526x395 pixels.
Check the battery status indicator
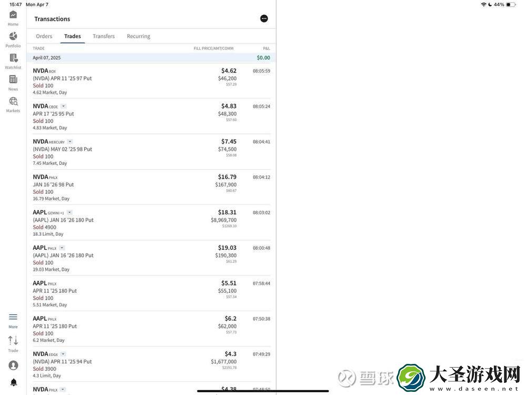click(511, 4)
